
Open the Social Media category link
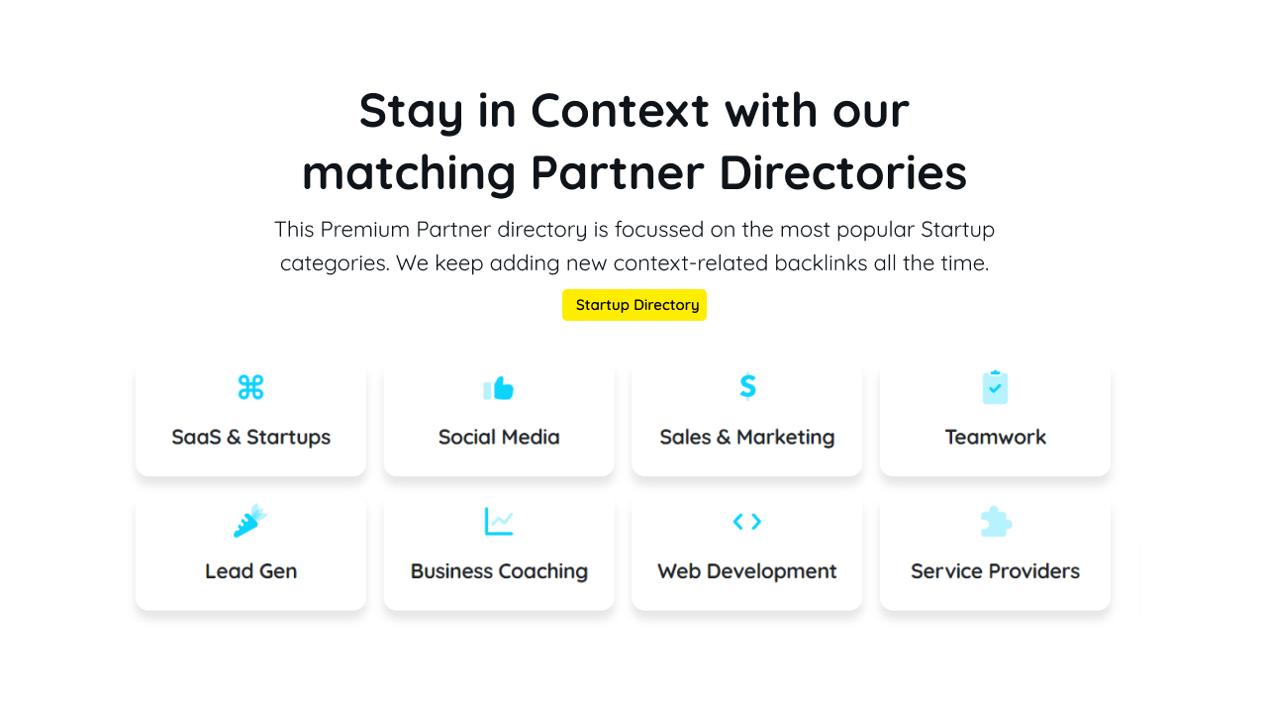click(499, 437)
